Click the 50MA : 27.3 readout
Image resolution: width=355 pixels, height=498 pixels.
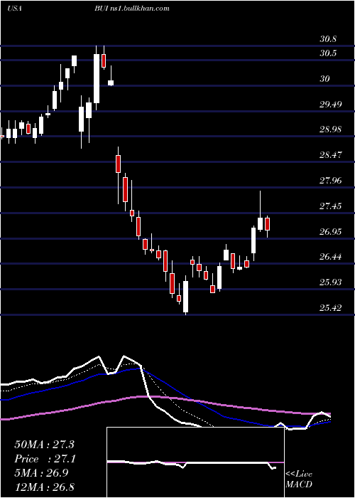[x=44, y=445]
